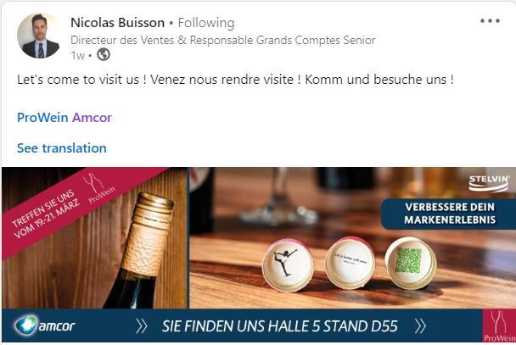
Task: Click the job title headline text
Action: pyautogui.click(x=223, y=40)
